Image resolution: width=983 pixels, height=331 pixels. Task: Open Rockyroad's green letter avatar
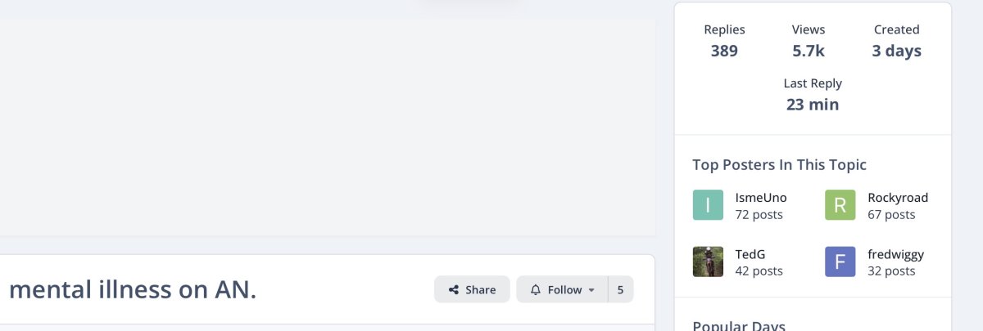click(840, 205)
